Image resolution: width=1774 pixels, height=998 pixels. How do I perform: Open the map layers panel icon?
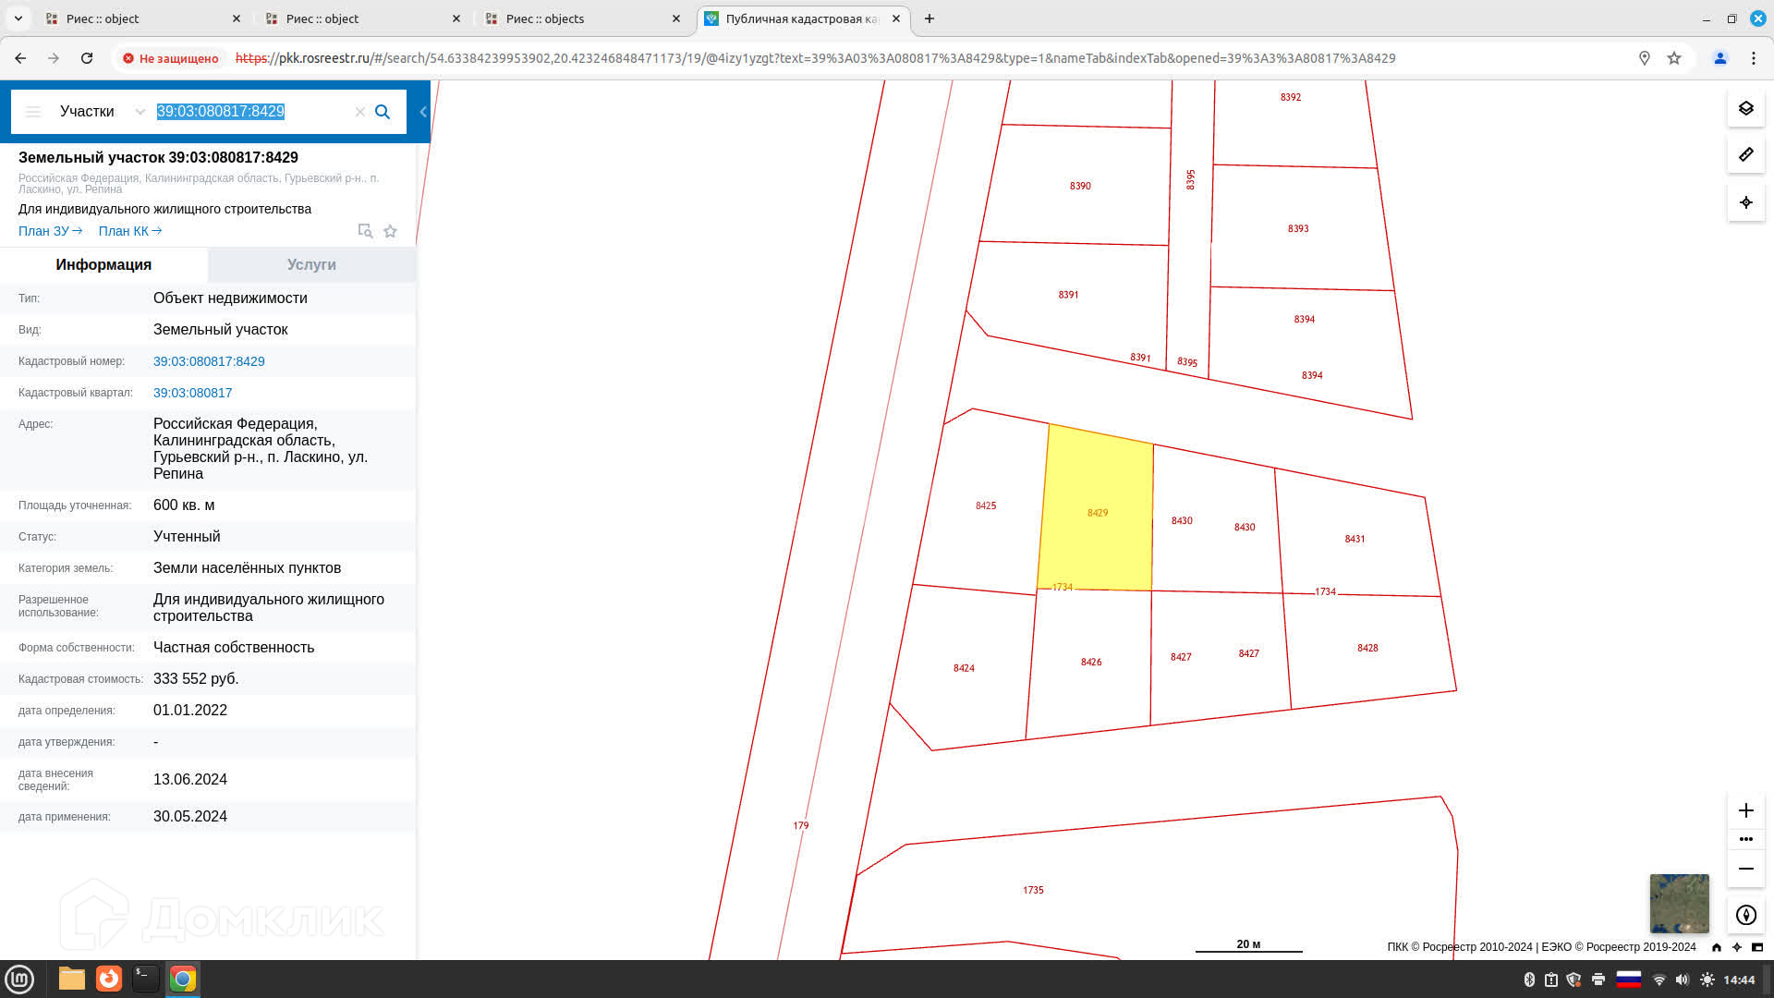tap(1745, 109)
